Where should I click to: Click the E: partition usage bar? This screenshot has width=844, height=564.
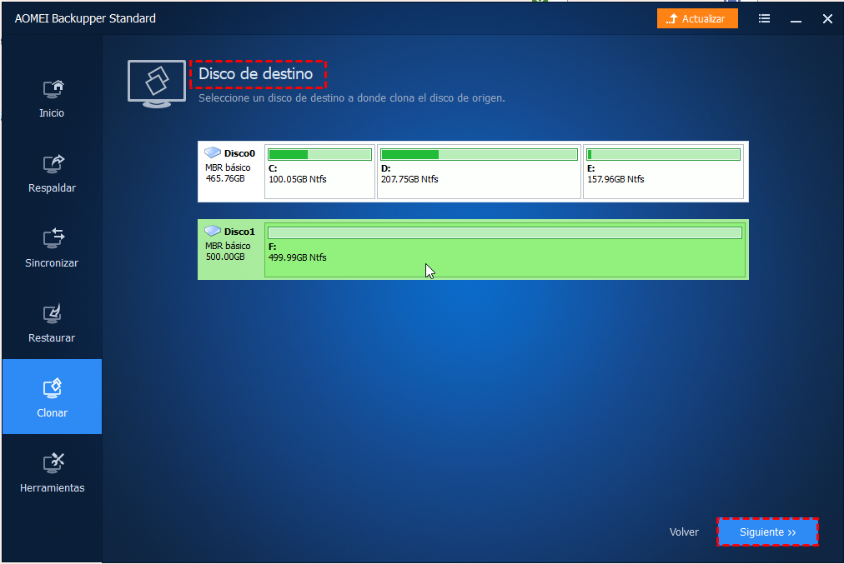pos(663,155)
